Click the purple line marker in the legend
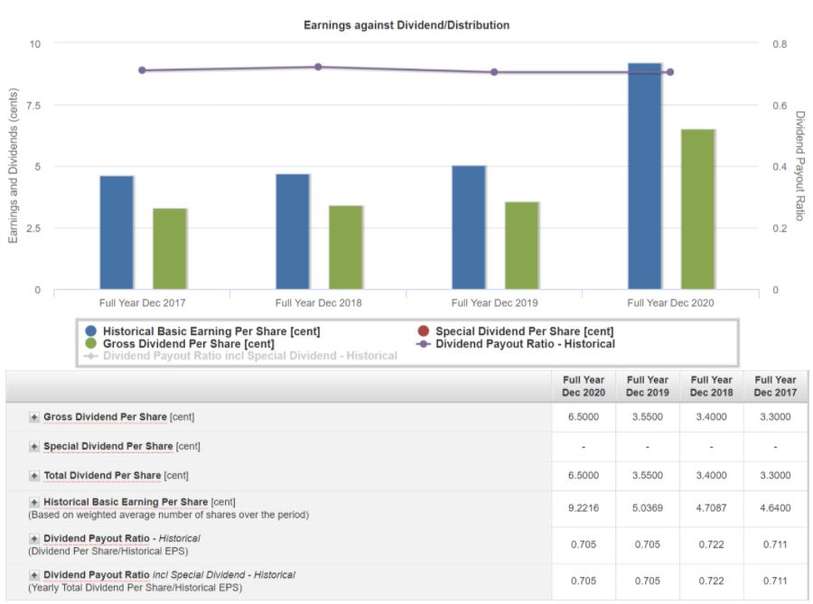813x604 pixels. click(x=424, y=344)
